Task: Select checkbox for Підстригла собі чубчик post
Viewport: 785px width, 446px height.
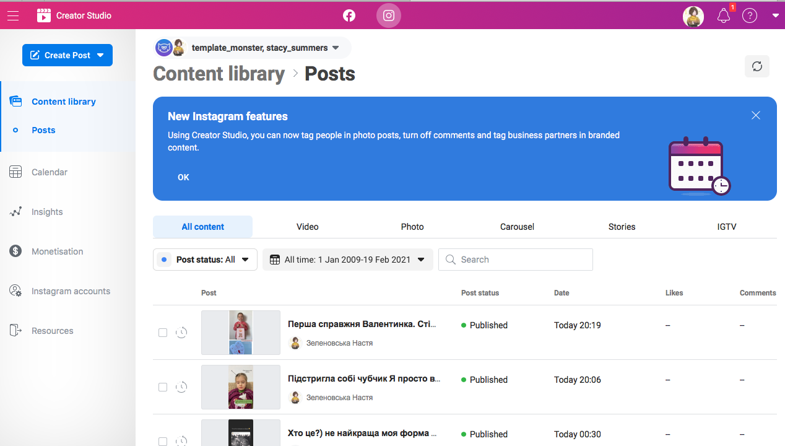Action: tap(163, 387)
